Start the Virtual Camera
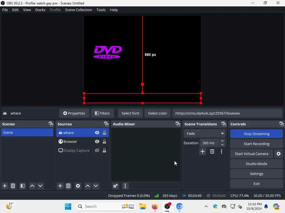The width and height of the screenshot is (285, 213). [252, 154]
